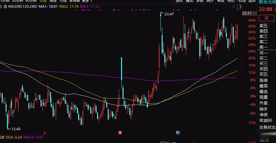
Task: Click the 统计 statistics button
Action: pyautogui.click(x=210, y=1)
